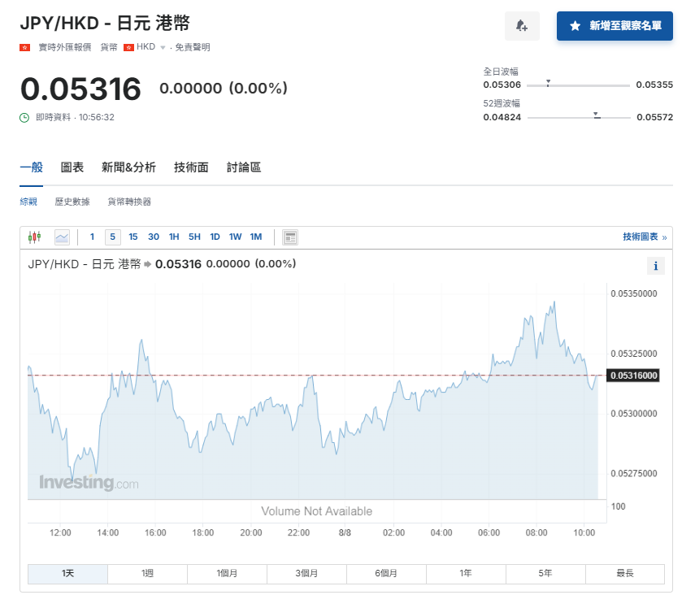Select the 15-minute chart interval

(133, 236)
